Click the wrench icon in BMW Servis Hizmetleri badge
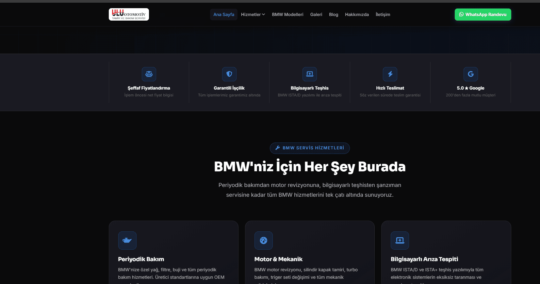The image size is (540, 284). click(x=278, y=148)
